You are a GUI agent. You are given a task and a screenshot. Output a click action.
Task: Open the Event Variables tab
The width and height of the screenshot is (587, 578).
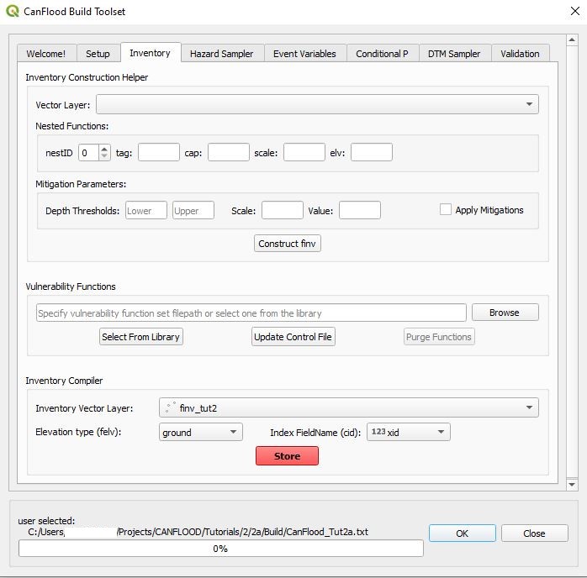(x=304, y=54)
